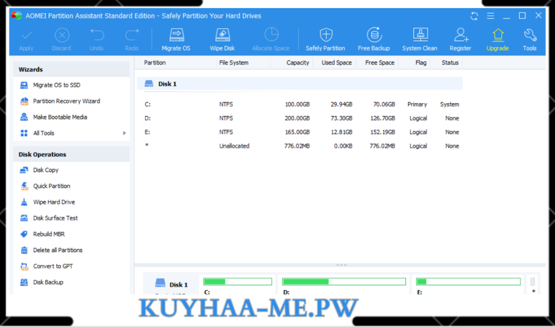Click the Redo arrow icon
The height and width of the screenshot is (327, 555).
point(132,35)
